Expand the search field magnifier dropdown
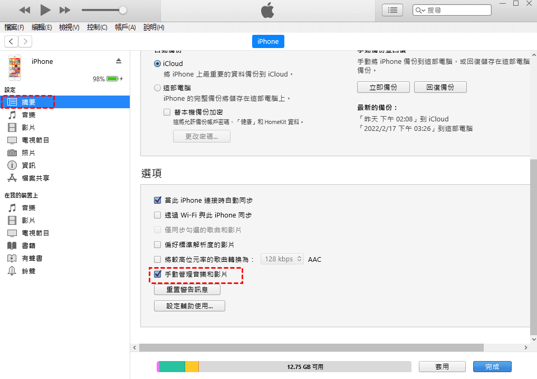Screen dimensions: 537x379 pyautogui.click(x=420, y=10)
